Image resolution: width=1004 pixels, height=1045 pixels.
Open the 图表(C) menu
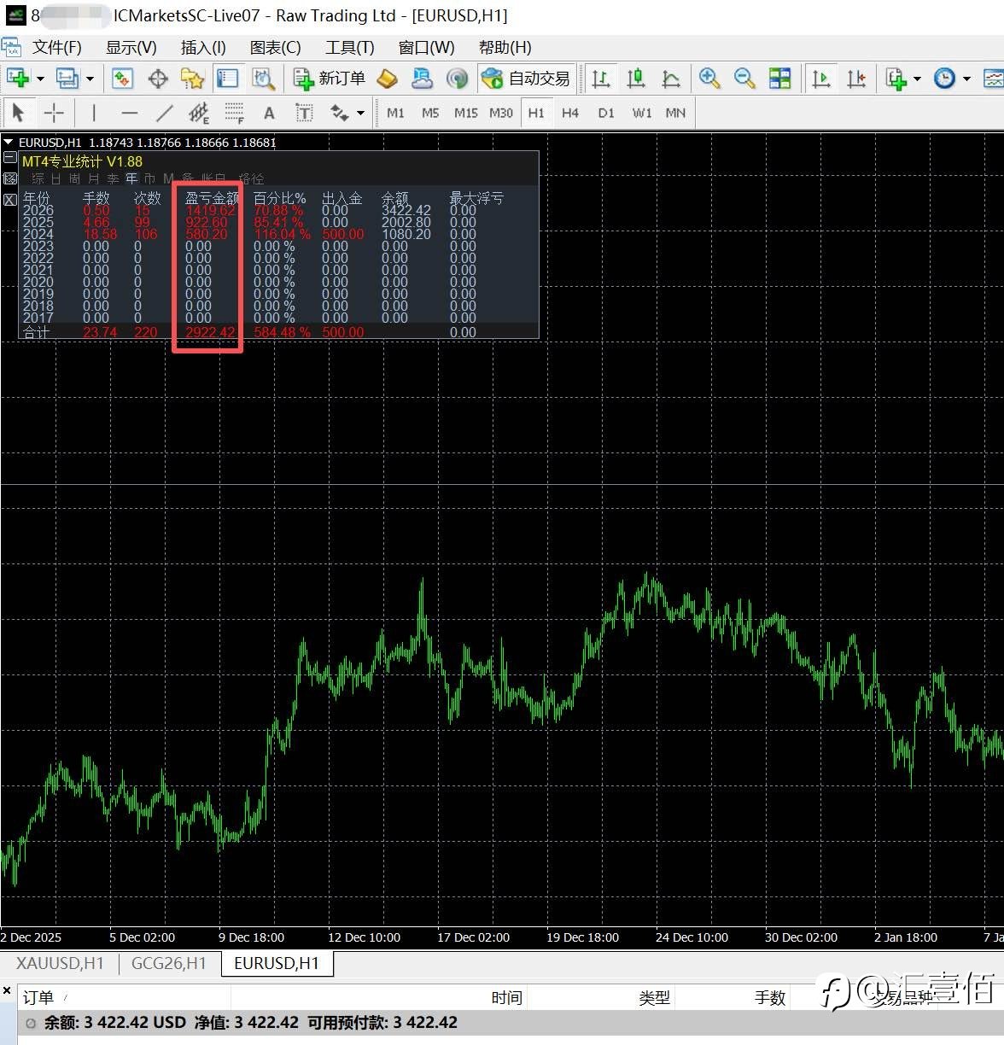click(276, 47)
